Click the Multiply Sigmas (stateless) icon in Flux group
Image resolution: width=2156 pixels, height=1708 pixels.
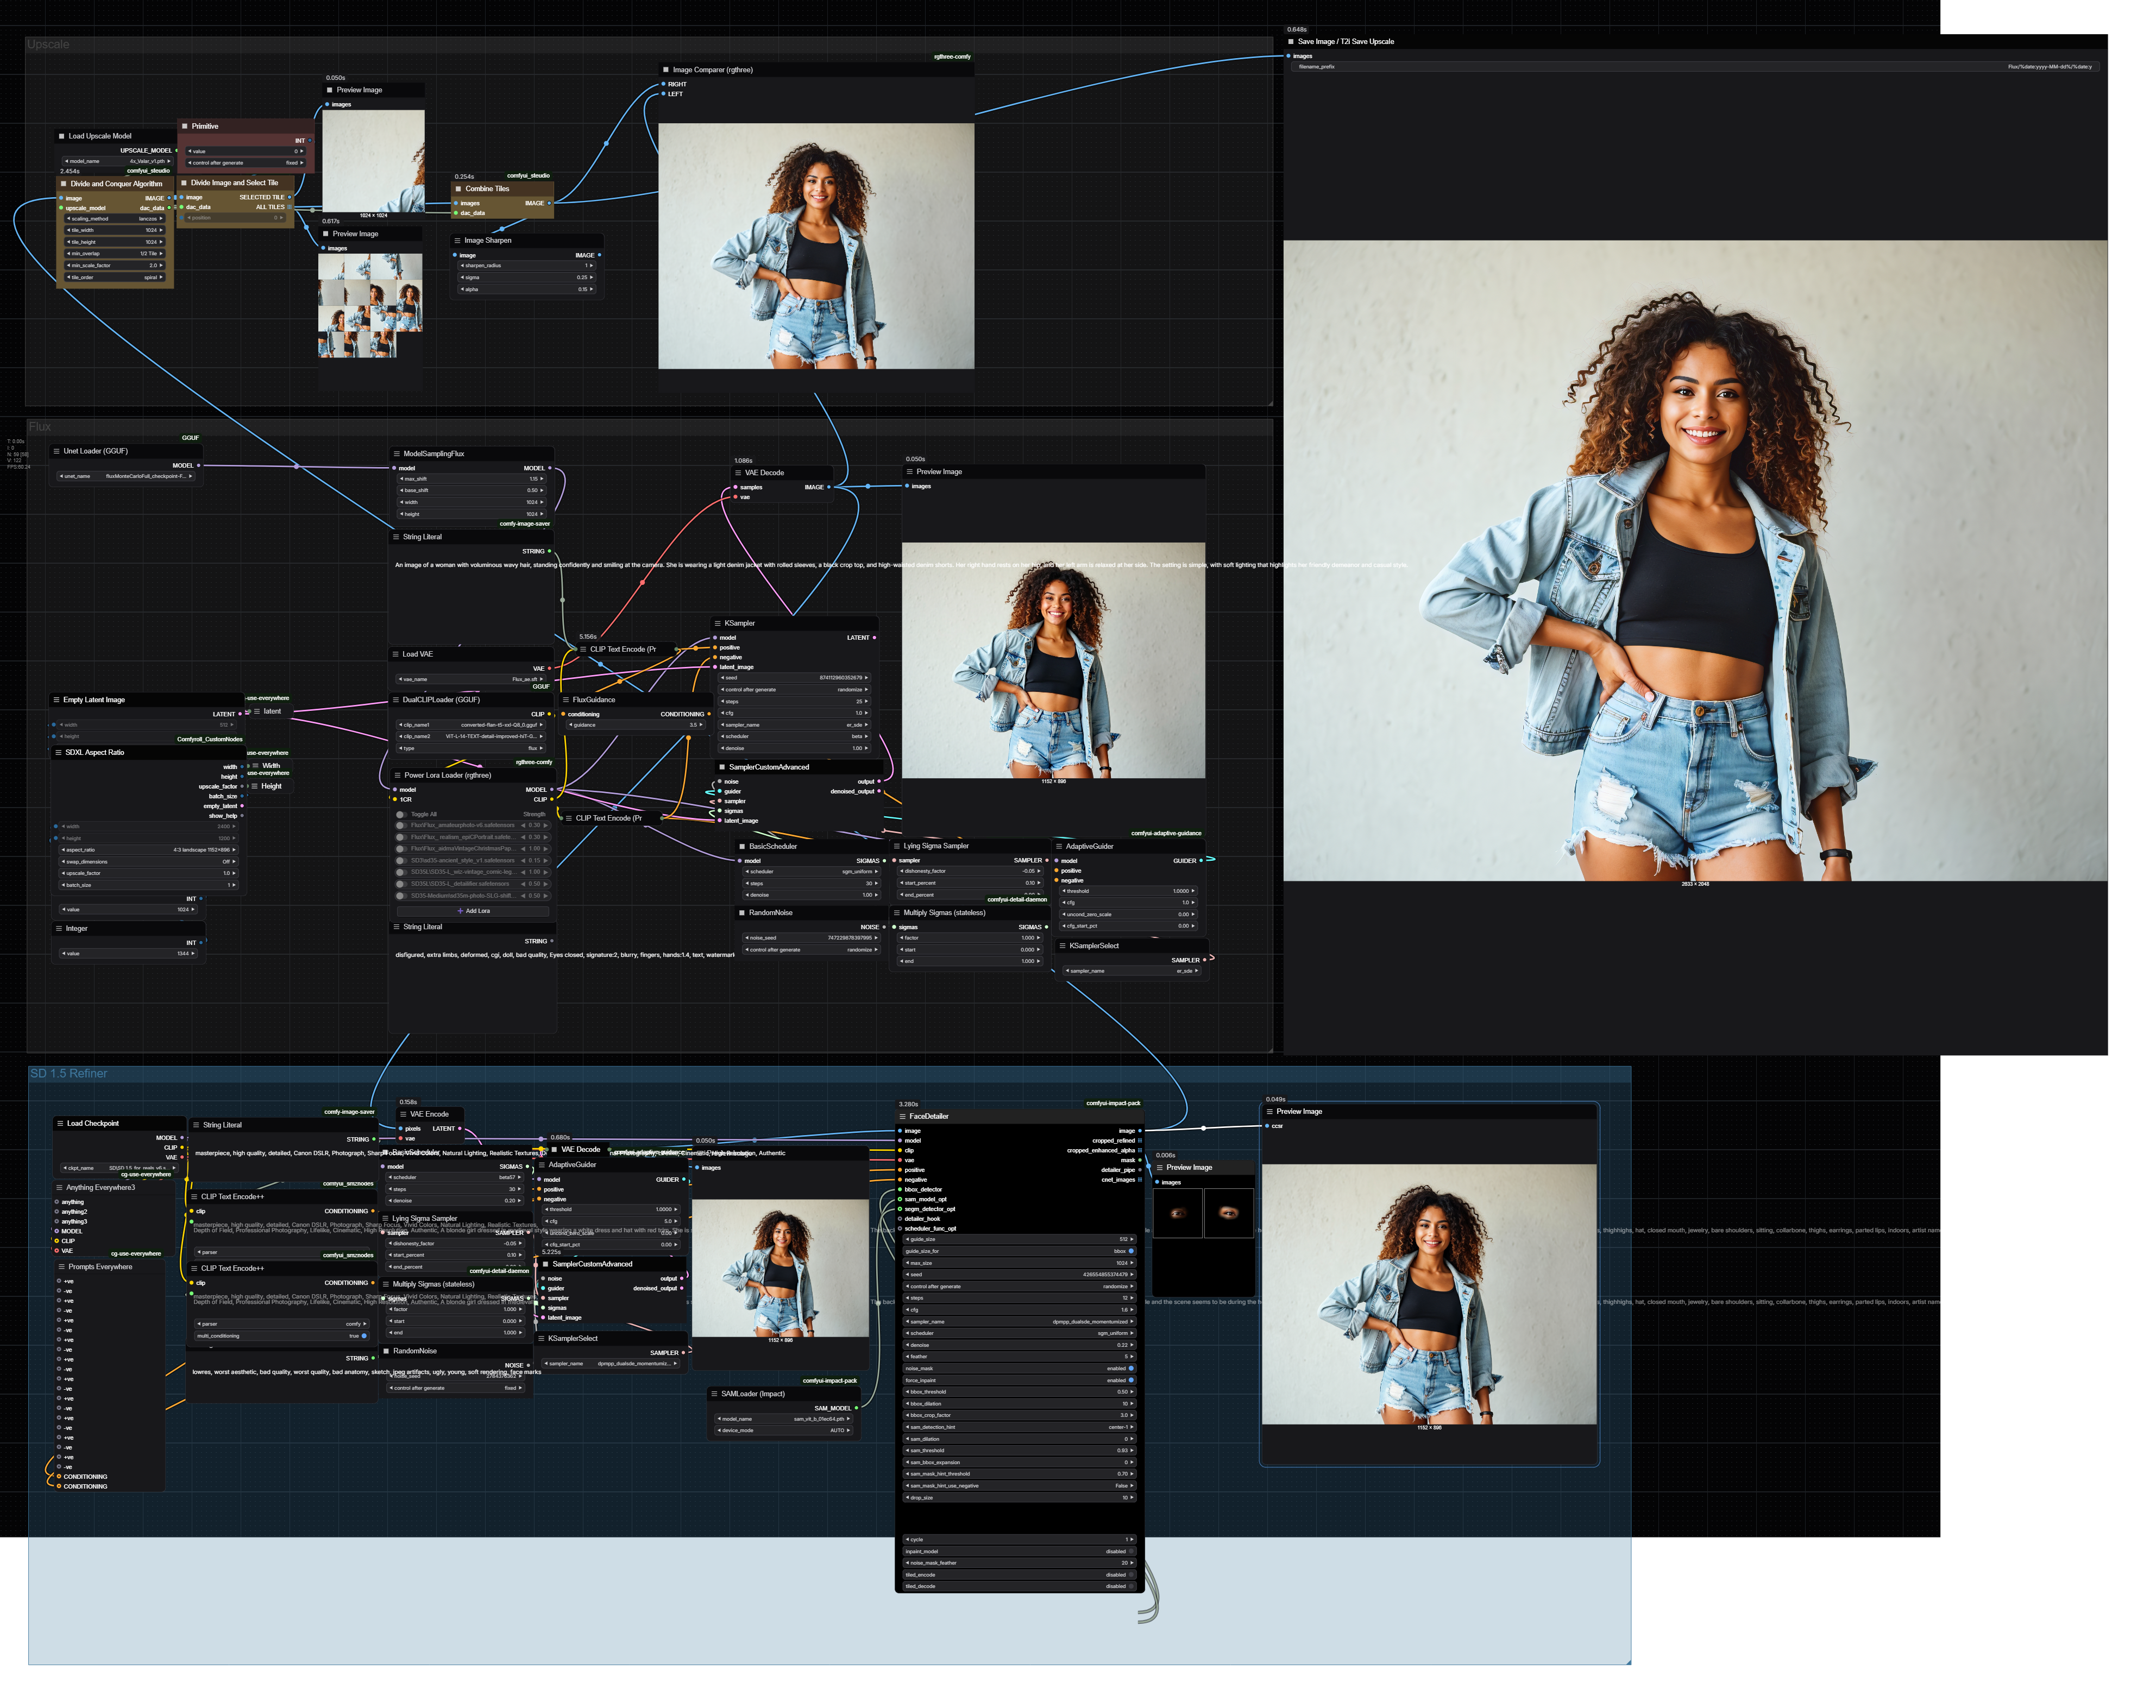(896, 913)
